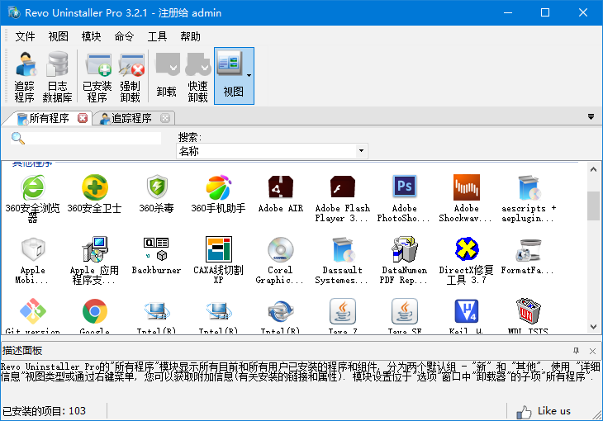The height and width of the screenshot is (421, 603).
Task: Click the 快速卸载 toolbar button
Action: 197,77
